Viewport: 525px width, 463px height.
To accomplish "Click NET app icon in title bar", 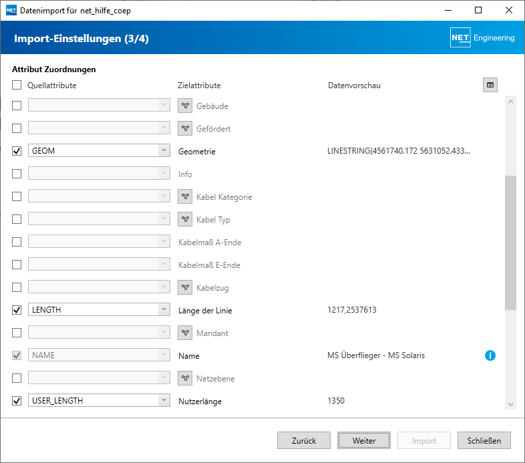I will pyautogui.click(x=11, y=11).
